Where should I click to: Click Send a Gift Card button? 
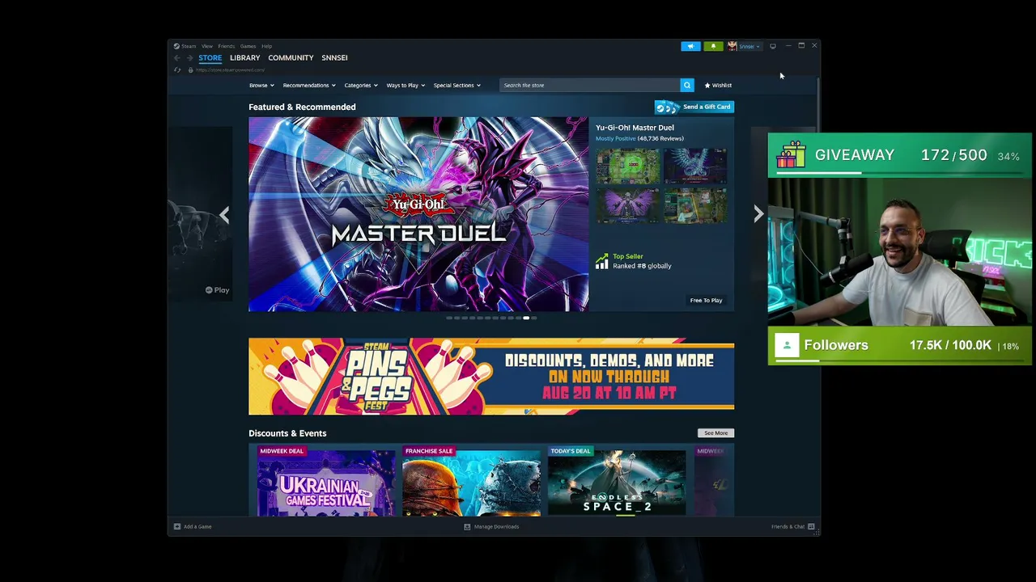pyautogui.click(x=694, y=107)
